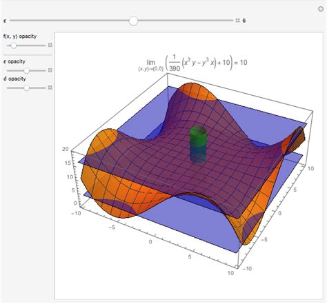Click the f(x, y) opacity label

pyautogui.click(x=20, y=37)
